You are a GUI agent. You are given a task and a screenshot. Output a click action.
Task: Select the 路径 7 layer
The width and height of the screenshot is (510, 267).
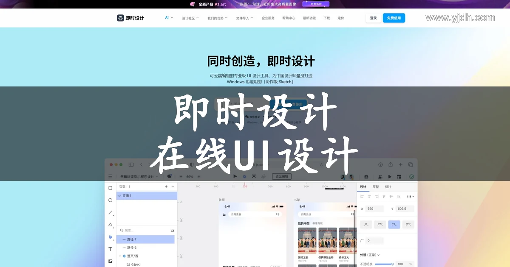point(145,239)
